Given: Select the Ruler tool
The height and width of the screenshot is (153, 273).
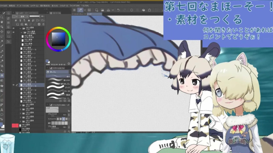Looking at the screenshot, I should (2, 105).
